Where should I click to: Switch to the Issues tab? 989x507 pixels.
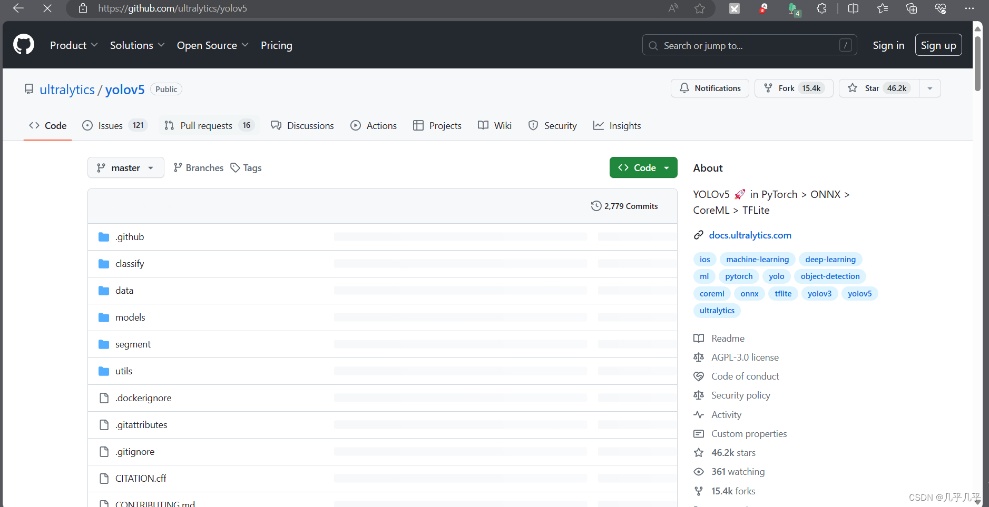tap(115, 125)
